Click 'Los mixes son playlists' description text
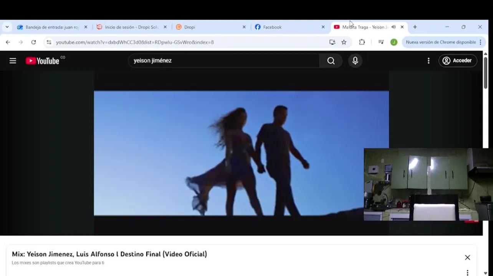 [58, 263]
